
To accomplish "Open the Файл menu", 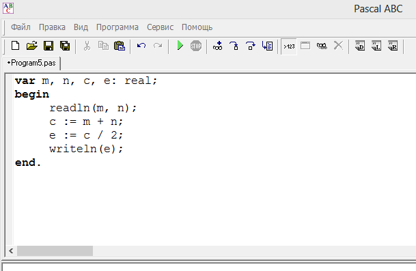I will click(20, 27).
